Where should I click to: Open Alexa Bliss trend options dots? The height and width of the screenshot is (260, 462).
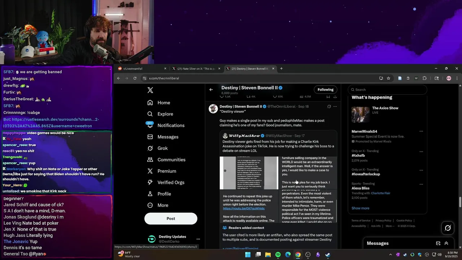(x=421, y=184)
